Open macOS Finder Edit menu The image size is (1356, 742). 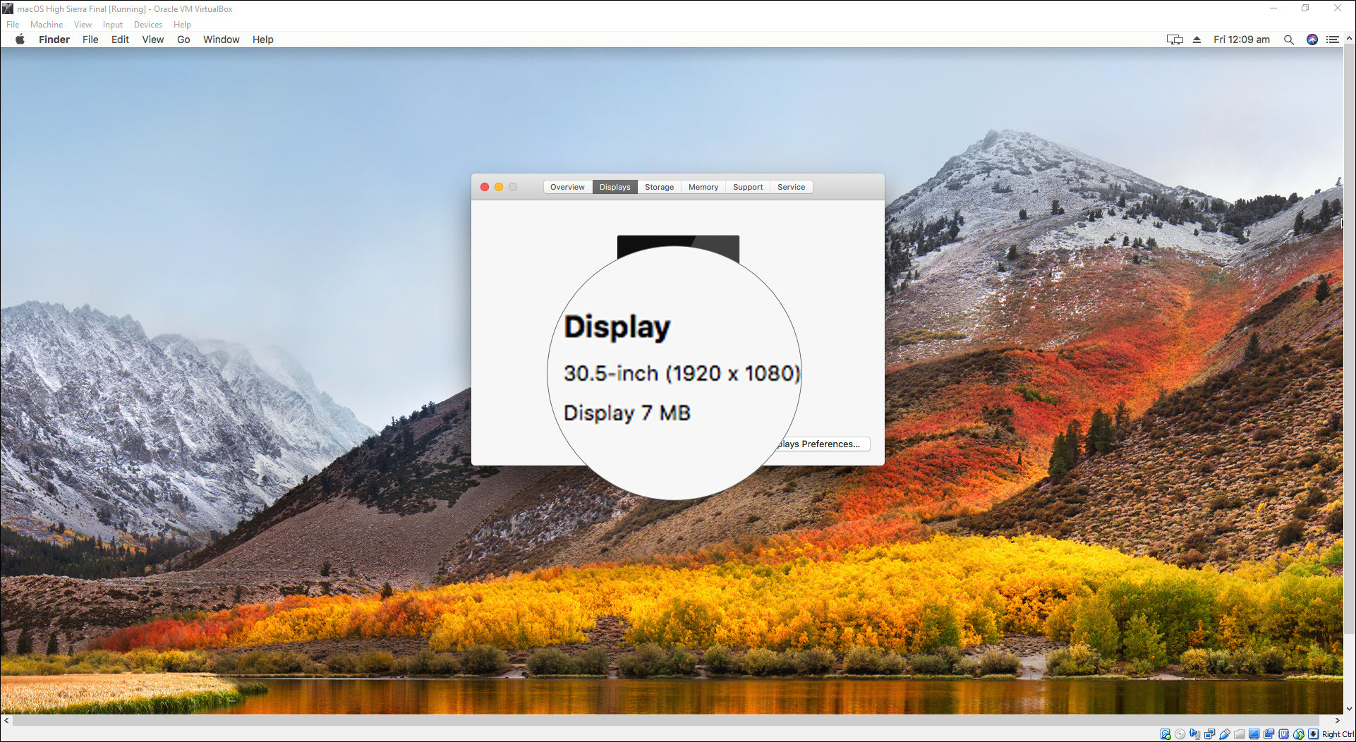[x=120, y=39]
